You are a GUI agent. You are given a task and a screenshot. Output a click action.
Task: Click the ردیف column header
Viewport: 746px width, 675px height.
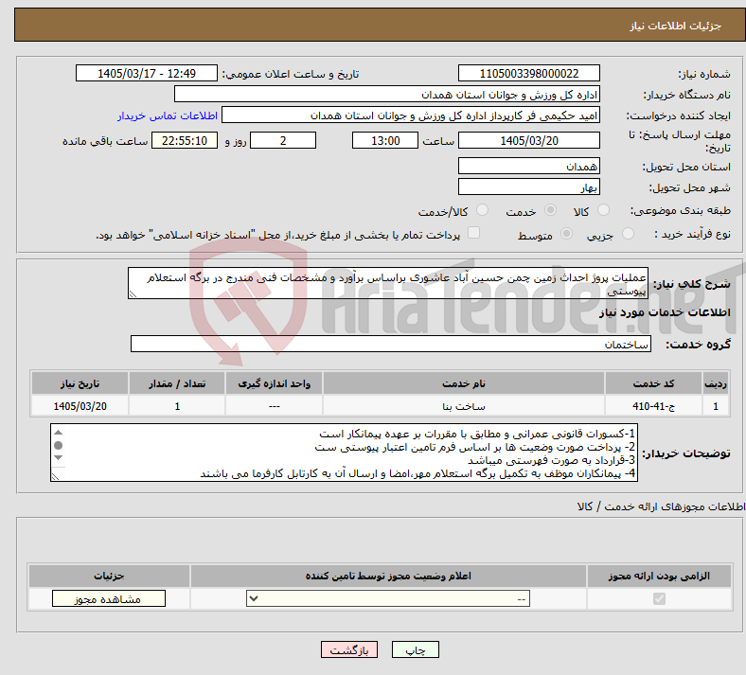(x=716, y=383)
